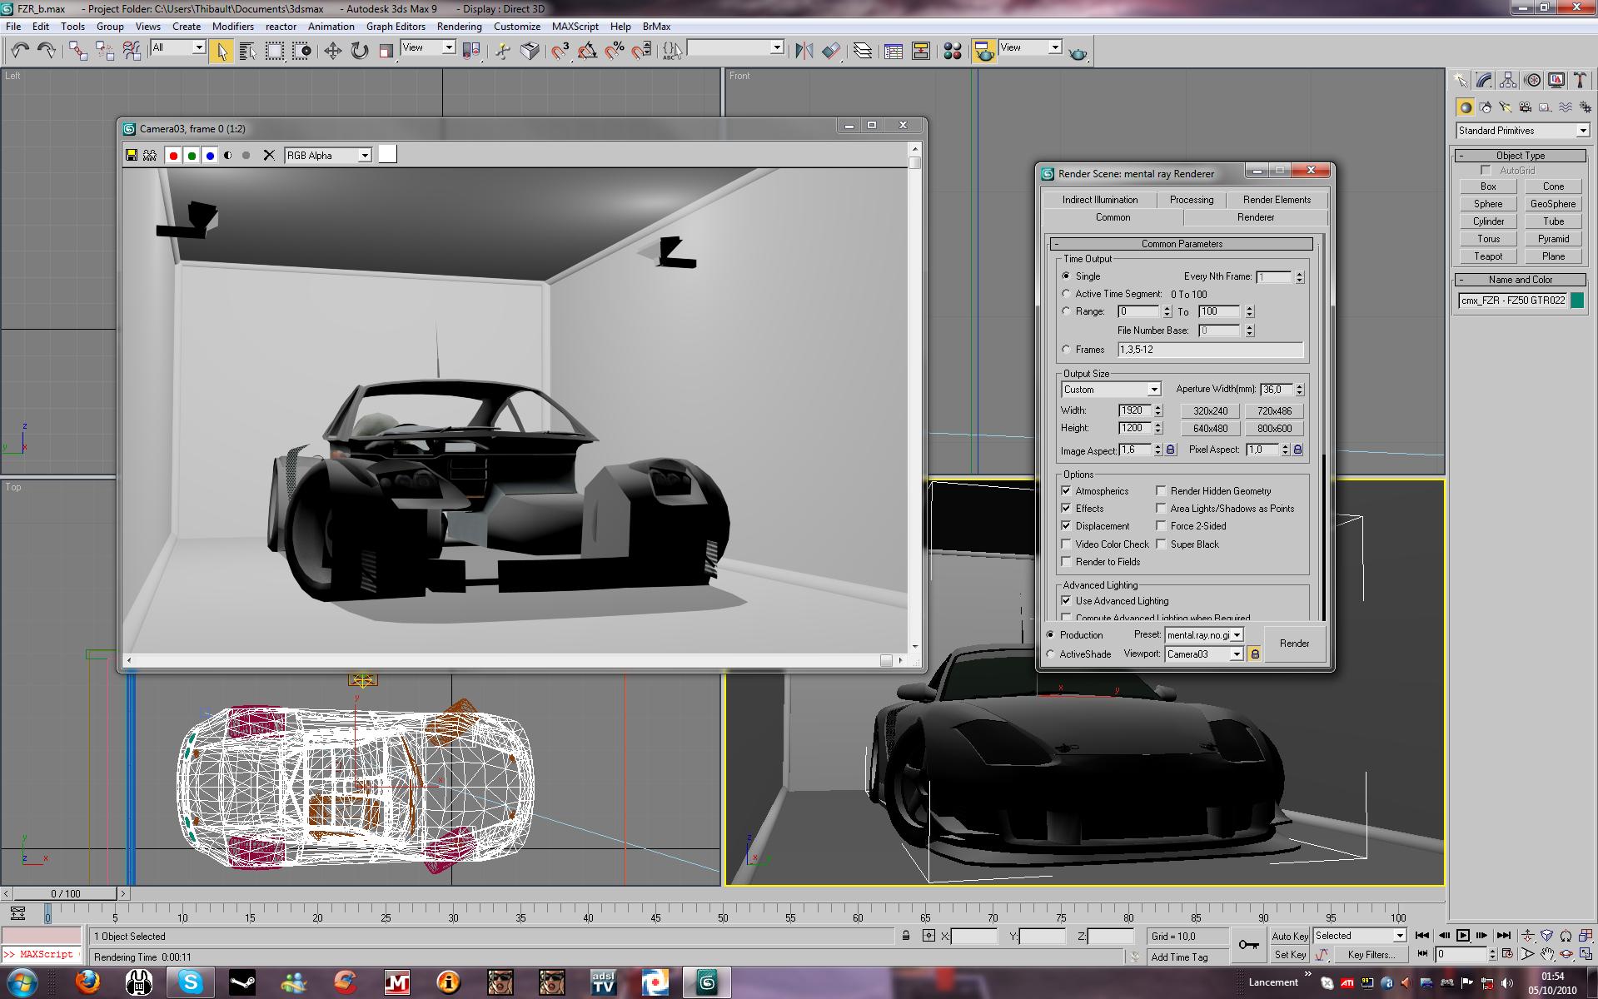Viewport: 1598px width, 999px height.
Task: Click the Mirror tool icon
Action: pos(804,52)
